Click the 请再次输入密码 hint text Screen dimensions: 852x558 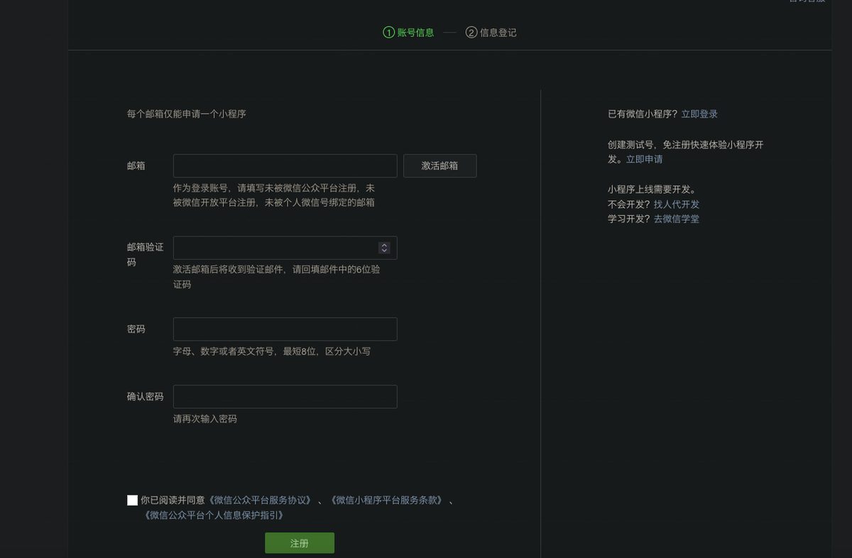pyautogui.click(x=205, y=419)
